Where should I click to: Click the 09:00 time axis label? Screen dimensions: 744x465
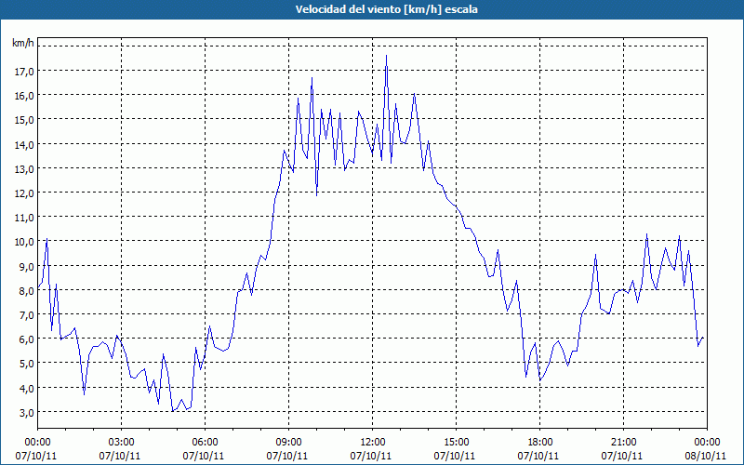click(288, 443)
